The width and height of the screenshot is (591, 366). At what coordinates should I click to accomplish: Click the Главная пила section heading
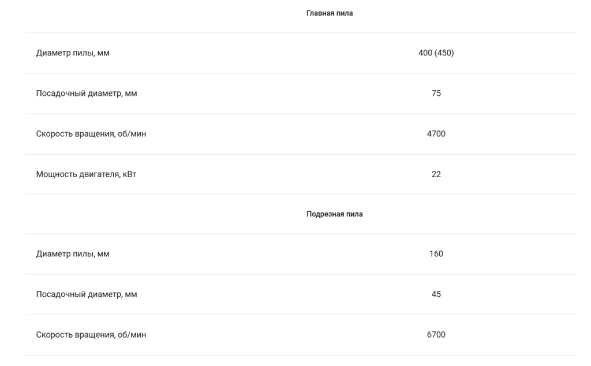(x=330, y=13)
